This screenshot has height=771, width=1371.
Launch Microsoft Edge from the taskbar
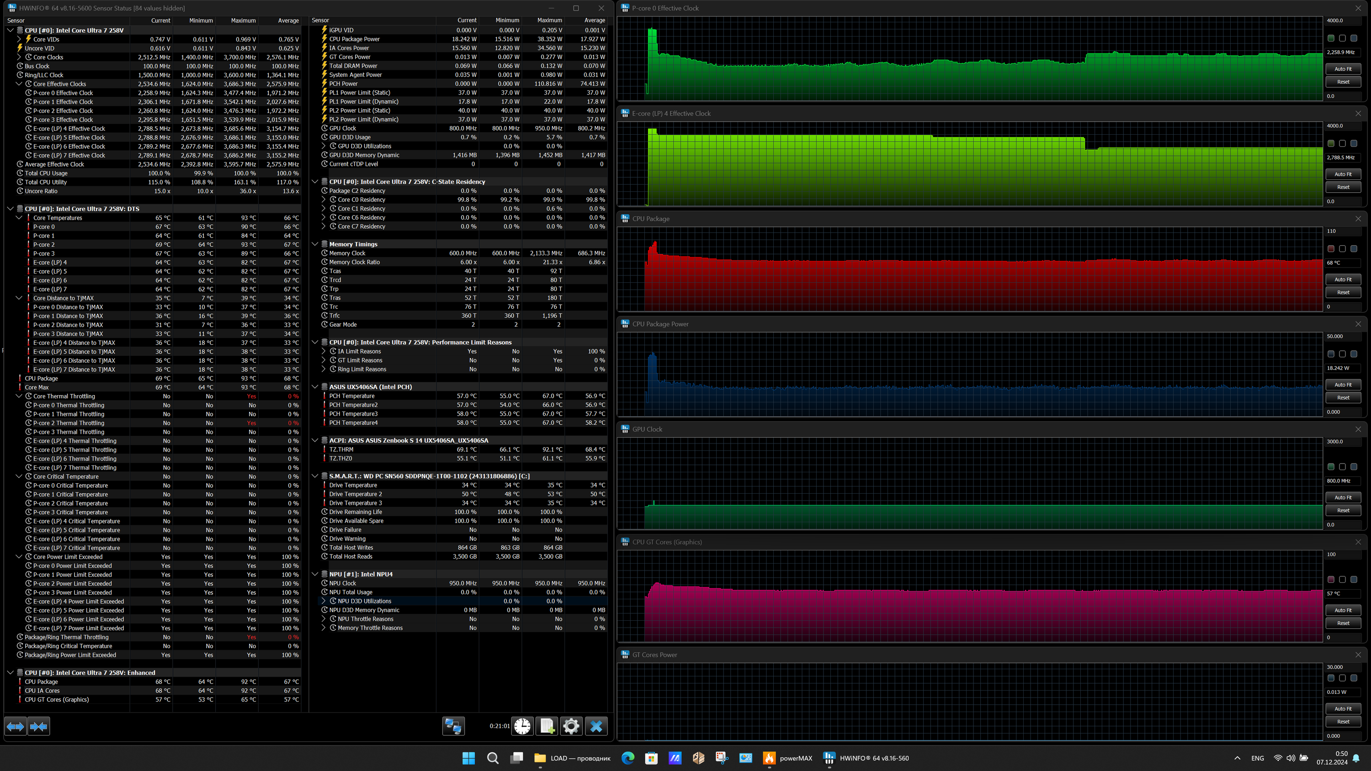627,758
